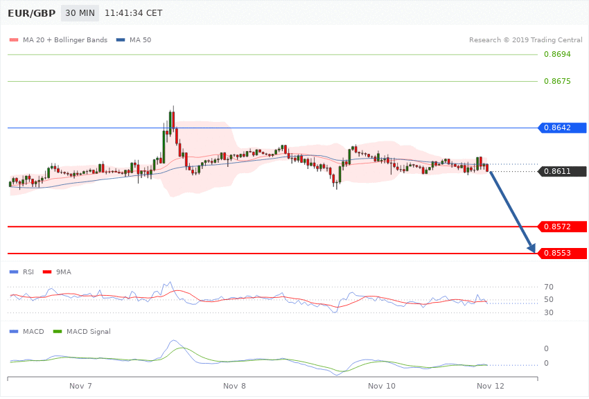Click the black 0.8611 current price tag

(563, 171)
